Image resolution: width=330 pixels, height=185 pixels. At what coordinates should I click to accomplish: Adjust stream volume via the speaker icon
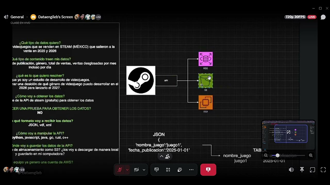click(291, 170)
